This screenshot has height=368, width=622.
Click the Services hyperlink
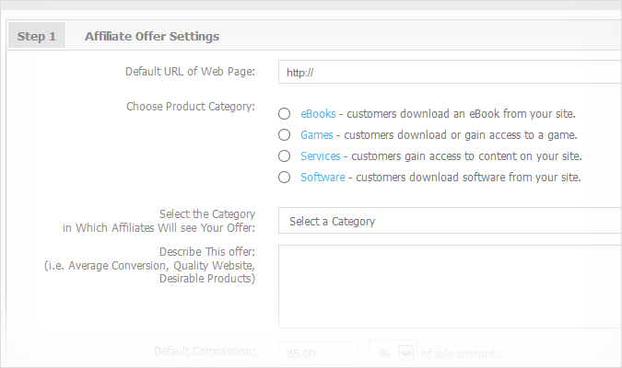[320, 156]
